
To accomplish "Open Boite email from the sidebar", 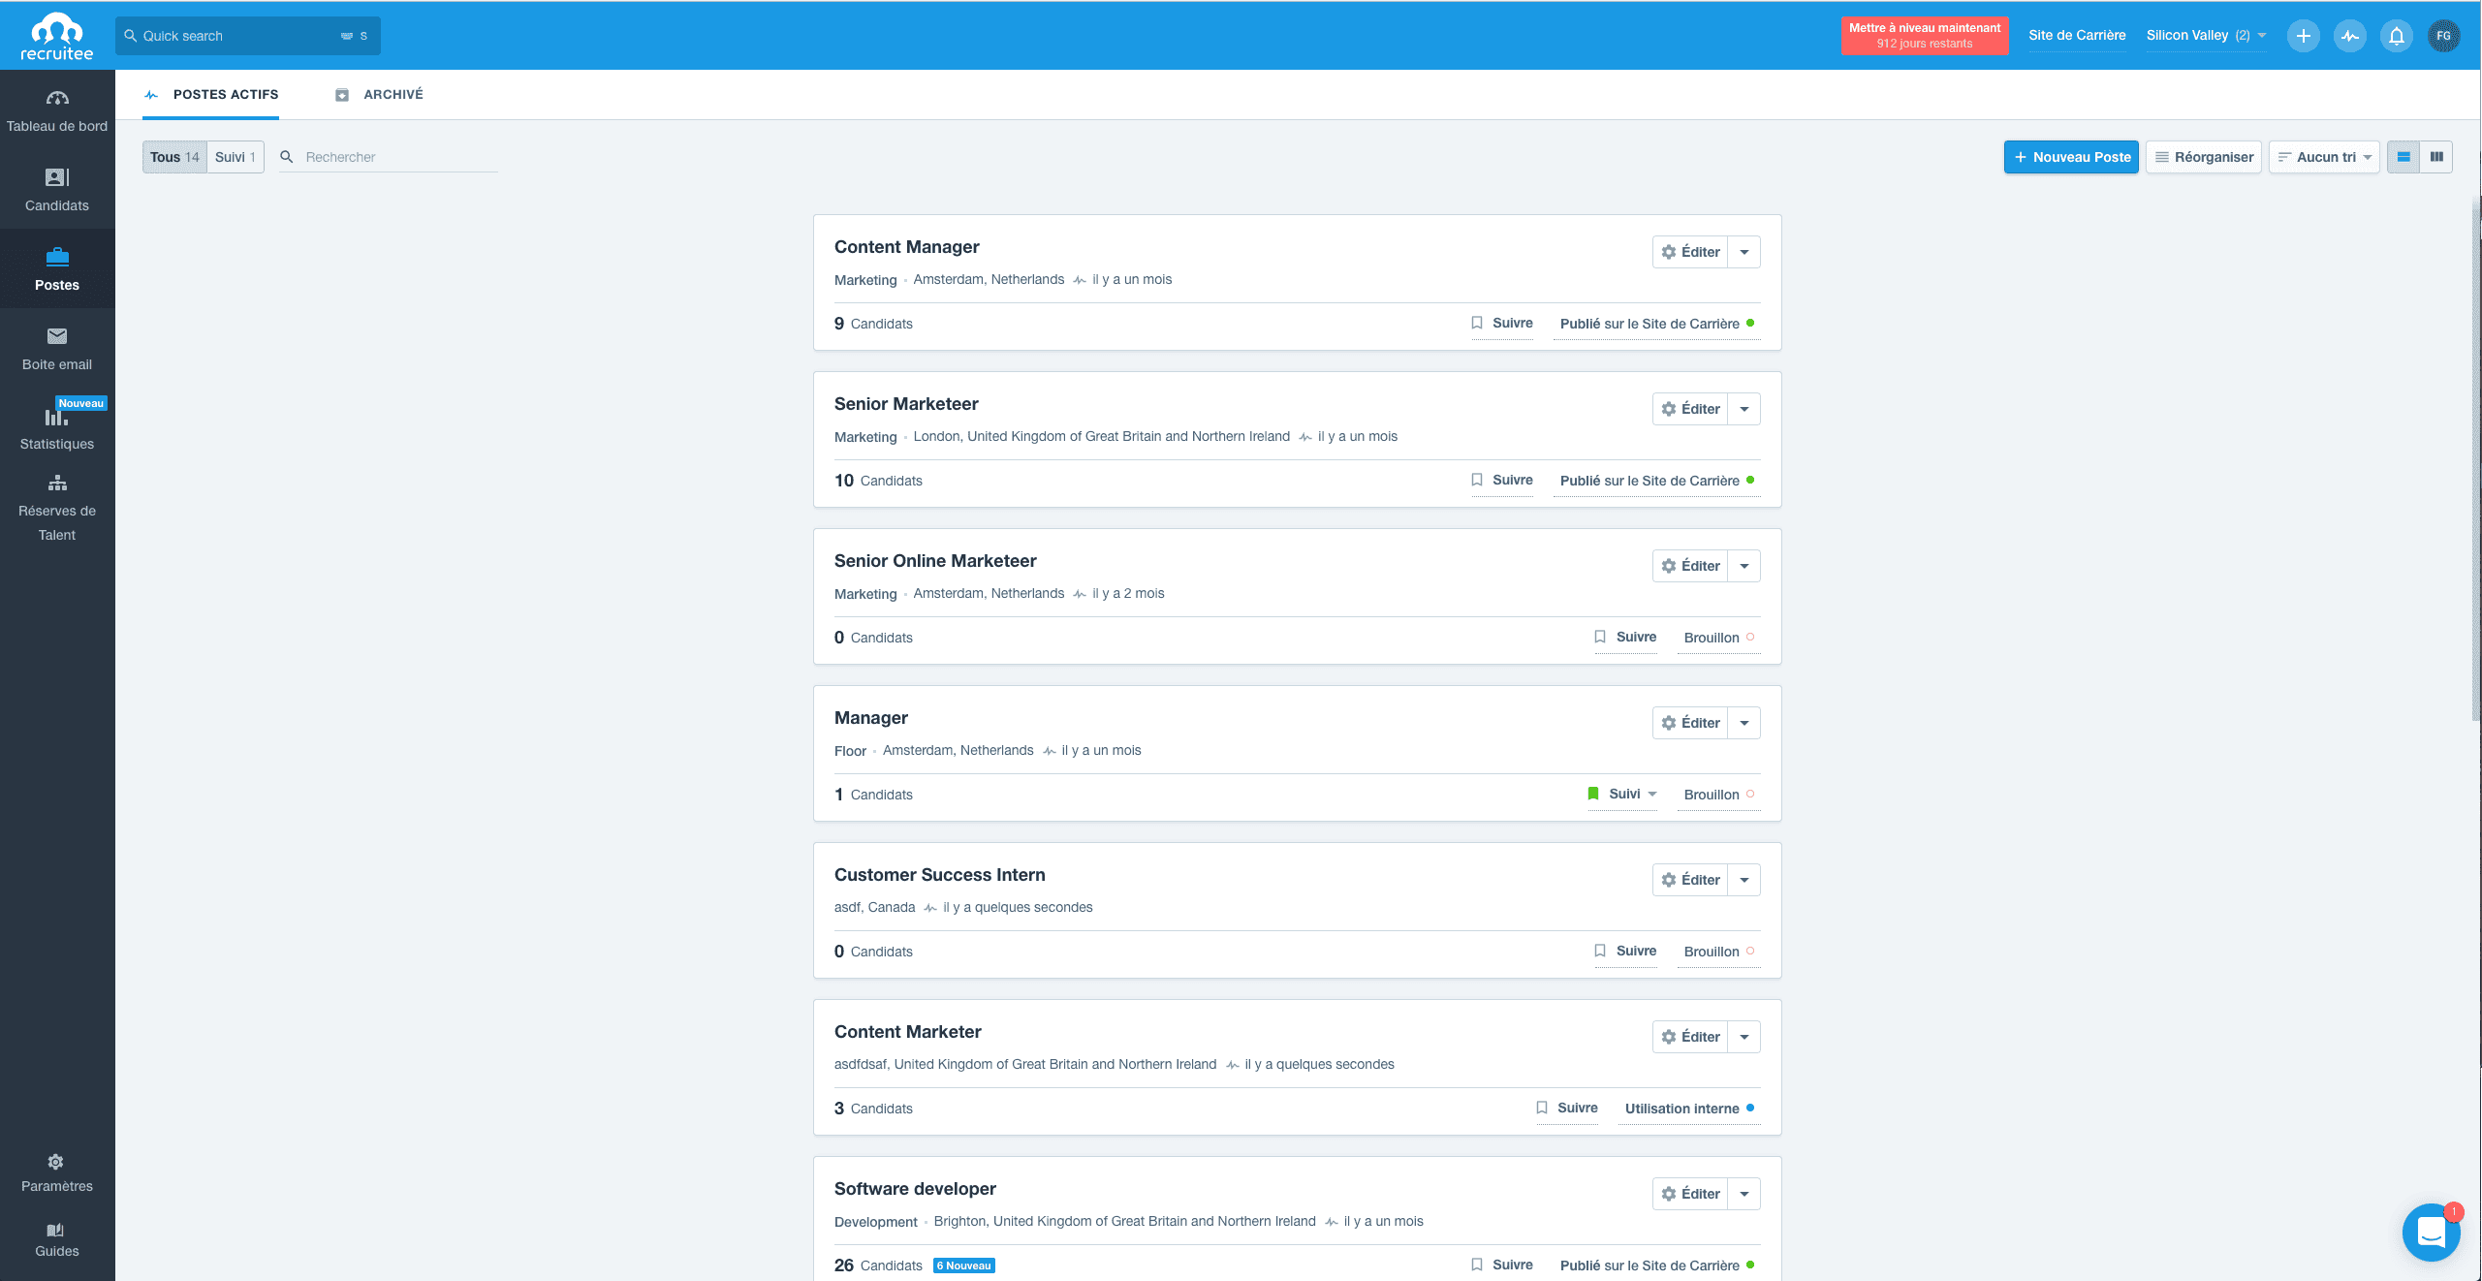I will point(57,347).
